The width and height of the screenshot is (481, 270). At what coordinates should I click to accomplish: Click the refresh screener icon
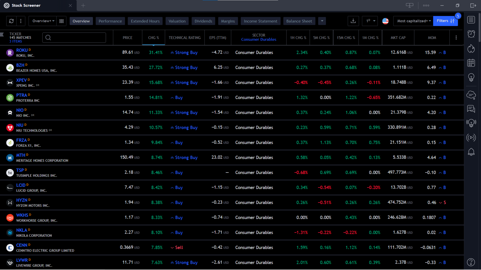click(x=11, y=21)
